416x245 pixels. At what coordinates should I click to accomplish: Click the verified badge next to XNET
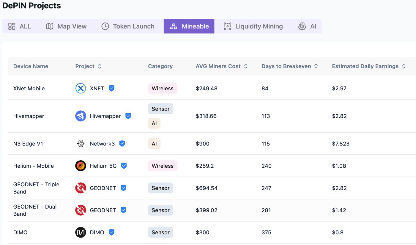pyautogui.click(x=111, y=88)
